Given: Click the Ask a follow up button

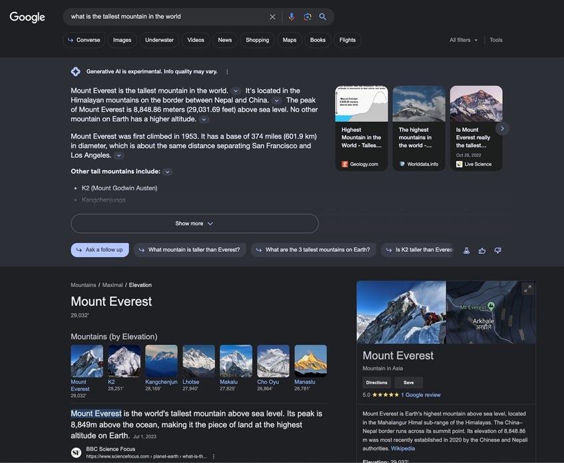Looking at the screenshot, I should click(x=100, y=250).
